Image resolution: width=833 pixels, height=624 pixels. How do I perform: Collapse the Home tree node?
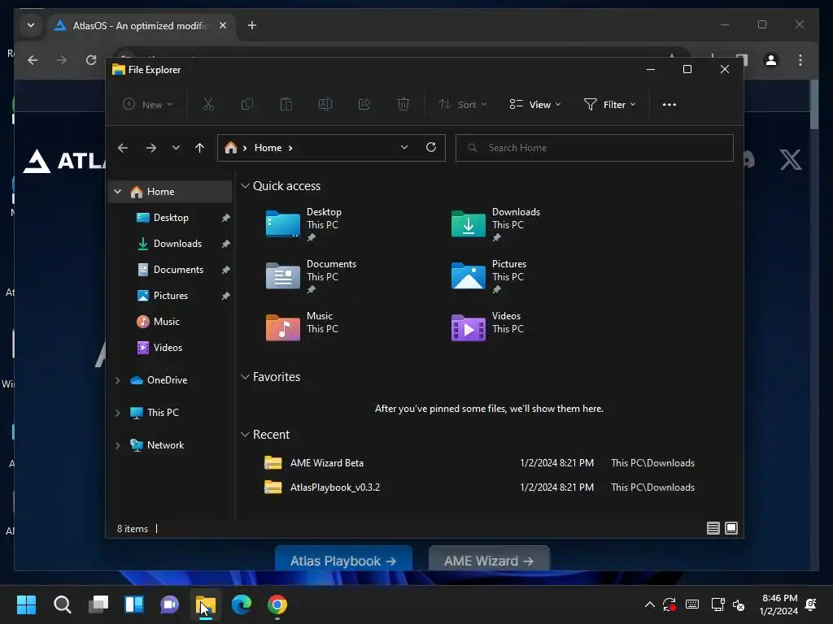click(118, 192)
